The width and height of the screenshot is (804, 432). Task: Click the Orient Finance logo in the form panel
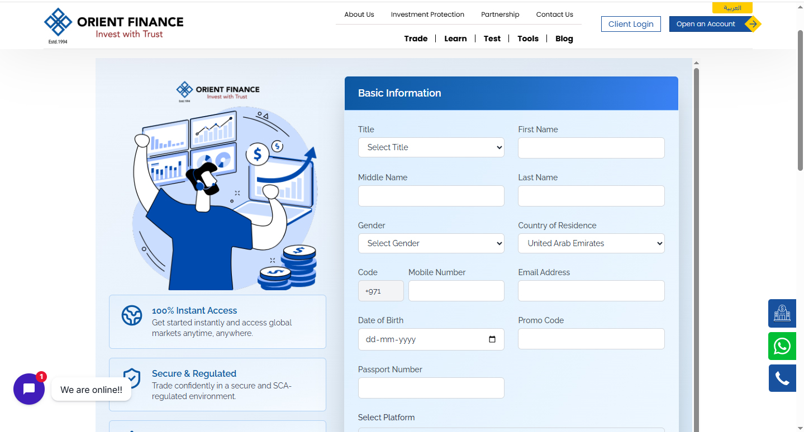[x=218, y=91]
